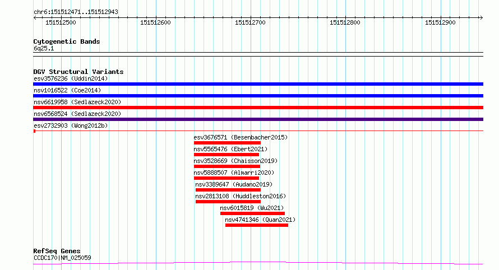Click the DGV Structural Variants track title

coord(78,72)
